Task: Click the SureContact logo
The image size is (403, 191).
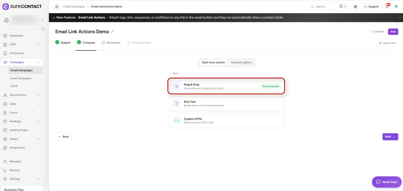Action: pyautogui.click(x=22, y=6)
